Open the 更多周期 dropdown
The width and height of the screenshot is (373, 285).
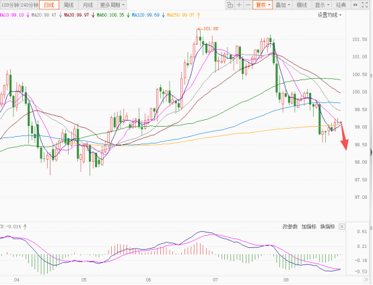[112, 5]
